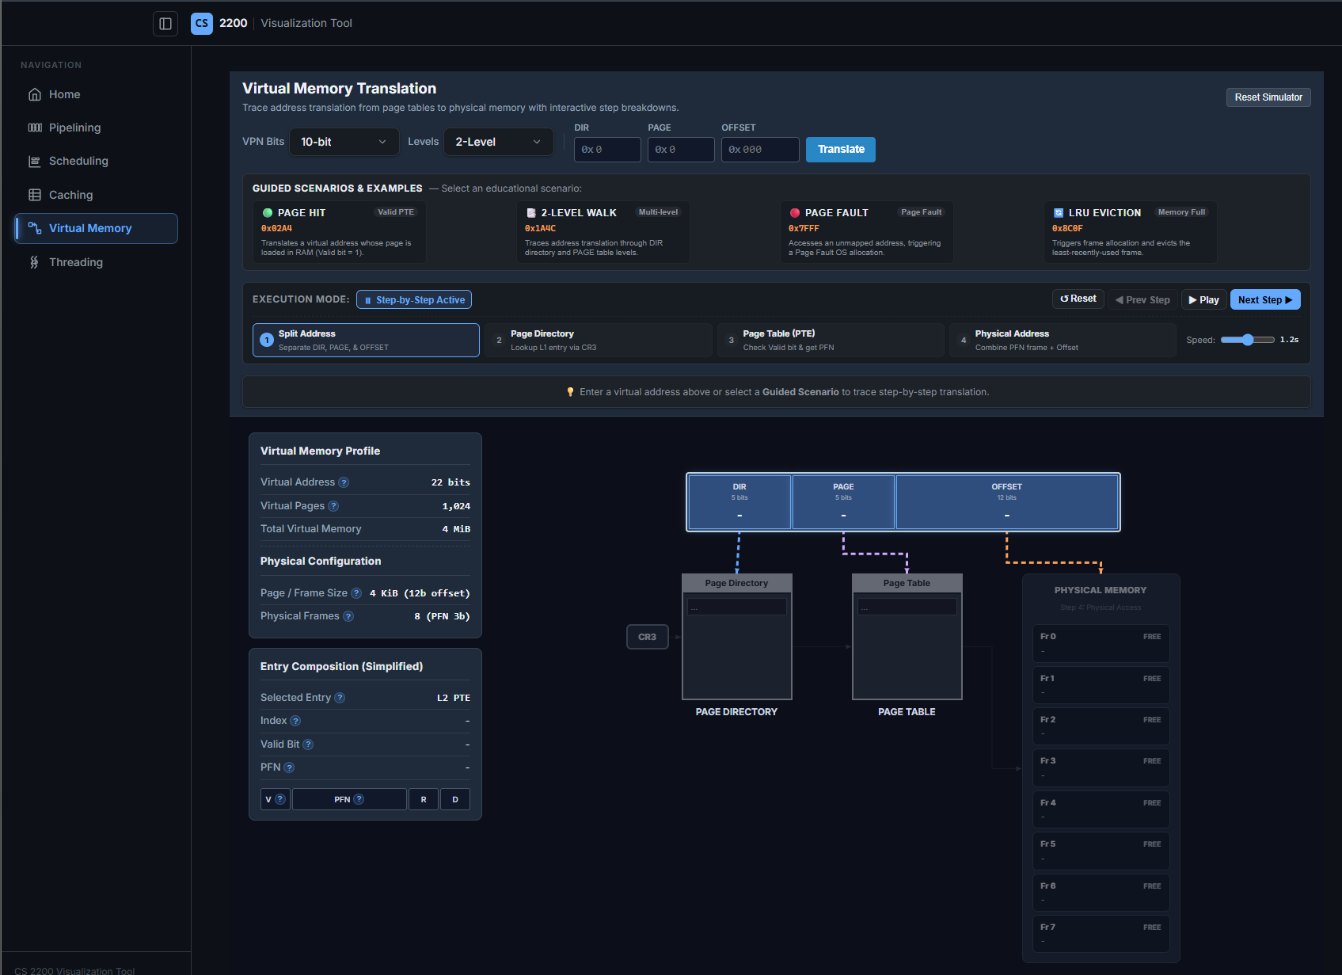Click the CR3 register box
The width and height of the screenshot is (1342, 975).
[648, 637]
